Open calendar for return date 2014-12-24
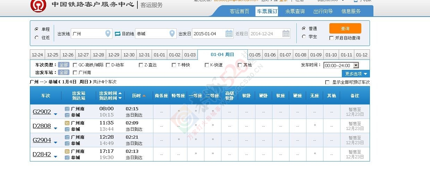The image size is (430, 186). click(x=286, y=34)
